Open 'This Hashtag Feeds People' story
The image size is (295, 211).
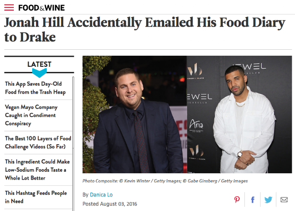click(x=36, y=197)
